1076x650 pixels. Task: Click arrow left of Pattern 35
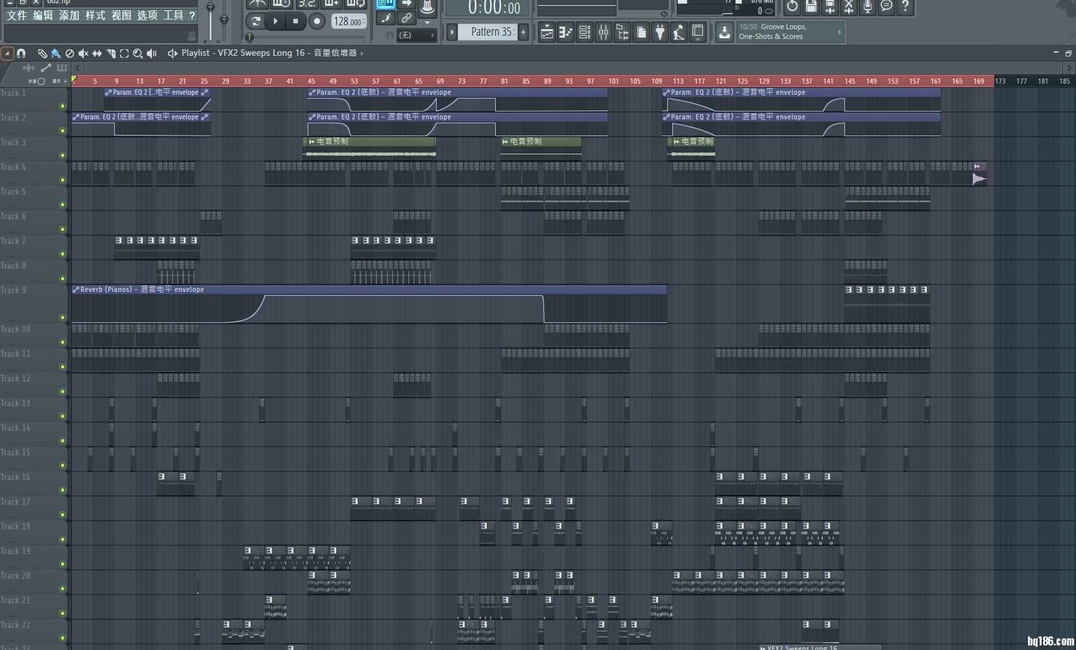click(x=452, y=32)
